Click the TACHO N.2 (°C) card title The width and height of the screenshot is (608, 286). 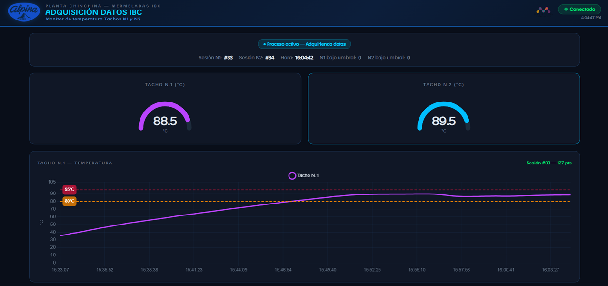coord(444,85)
